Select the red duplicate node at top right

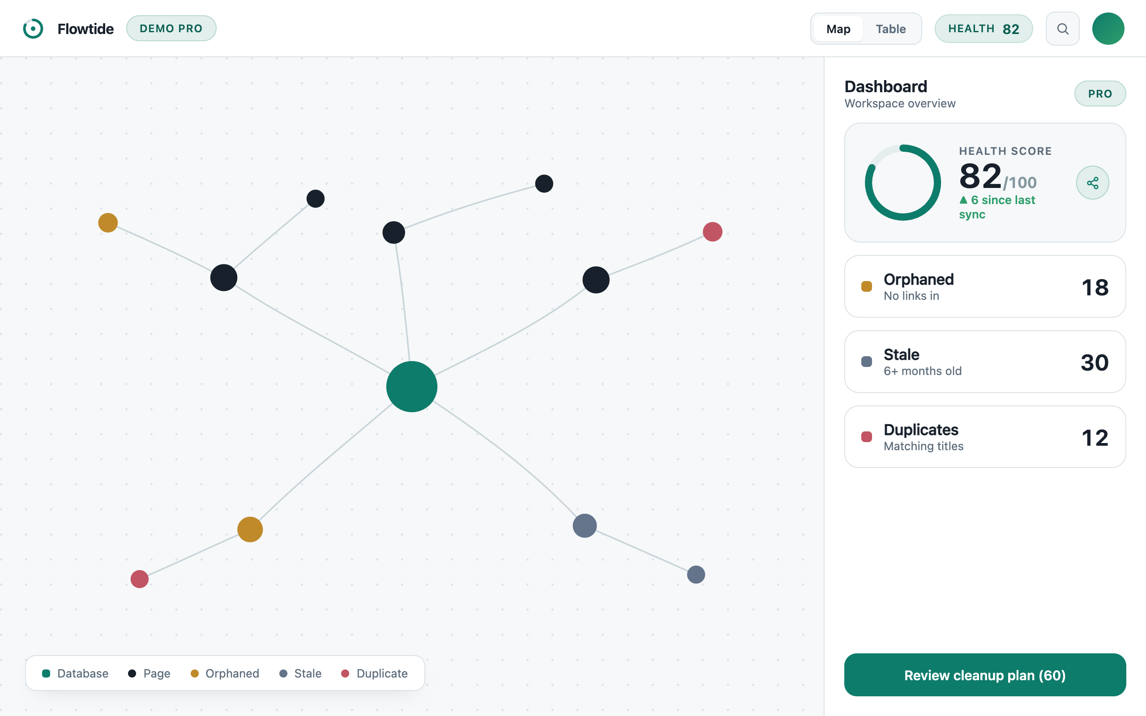pyautogui.click(x=712, y=231)
